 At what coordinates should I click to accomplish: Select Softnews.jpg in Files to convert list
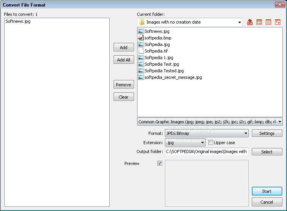coord(18,21)
